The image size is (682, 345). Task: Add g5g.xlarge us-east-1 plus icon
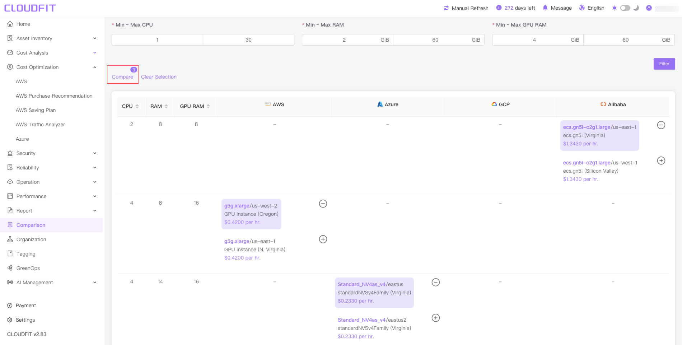pos(323,239)
